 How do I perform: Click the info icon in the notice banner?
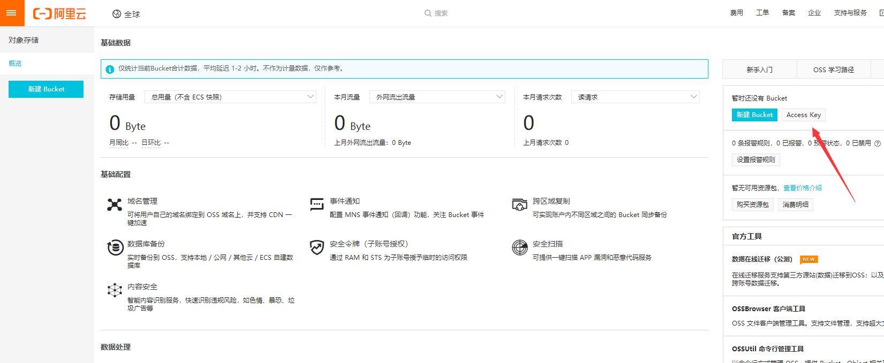click(110, 69)
